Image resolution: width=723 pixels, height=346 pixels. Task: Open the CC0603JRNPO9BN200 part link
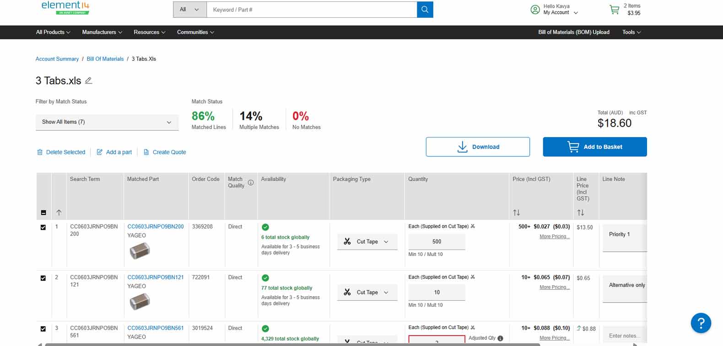[x=156, y=227]
